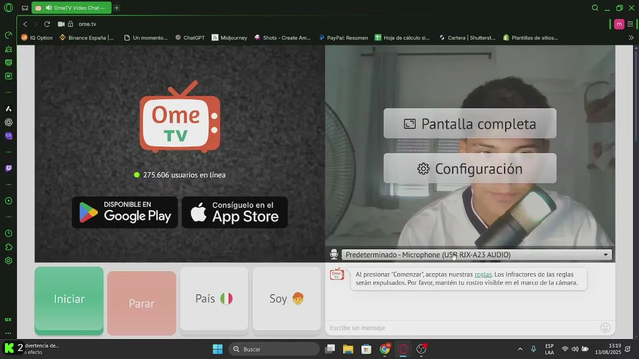Open sidebar three-dots setup menu
The width and height of the screenshot is (639, 359).
[8, 333]
